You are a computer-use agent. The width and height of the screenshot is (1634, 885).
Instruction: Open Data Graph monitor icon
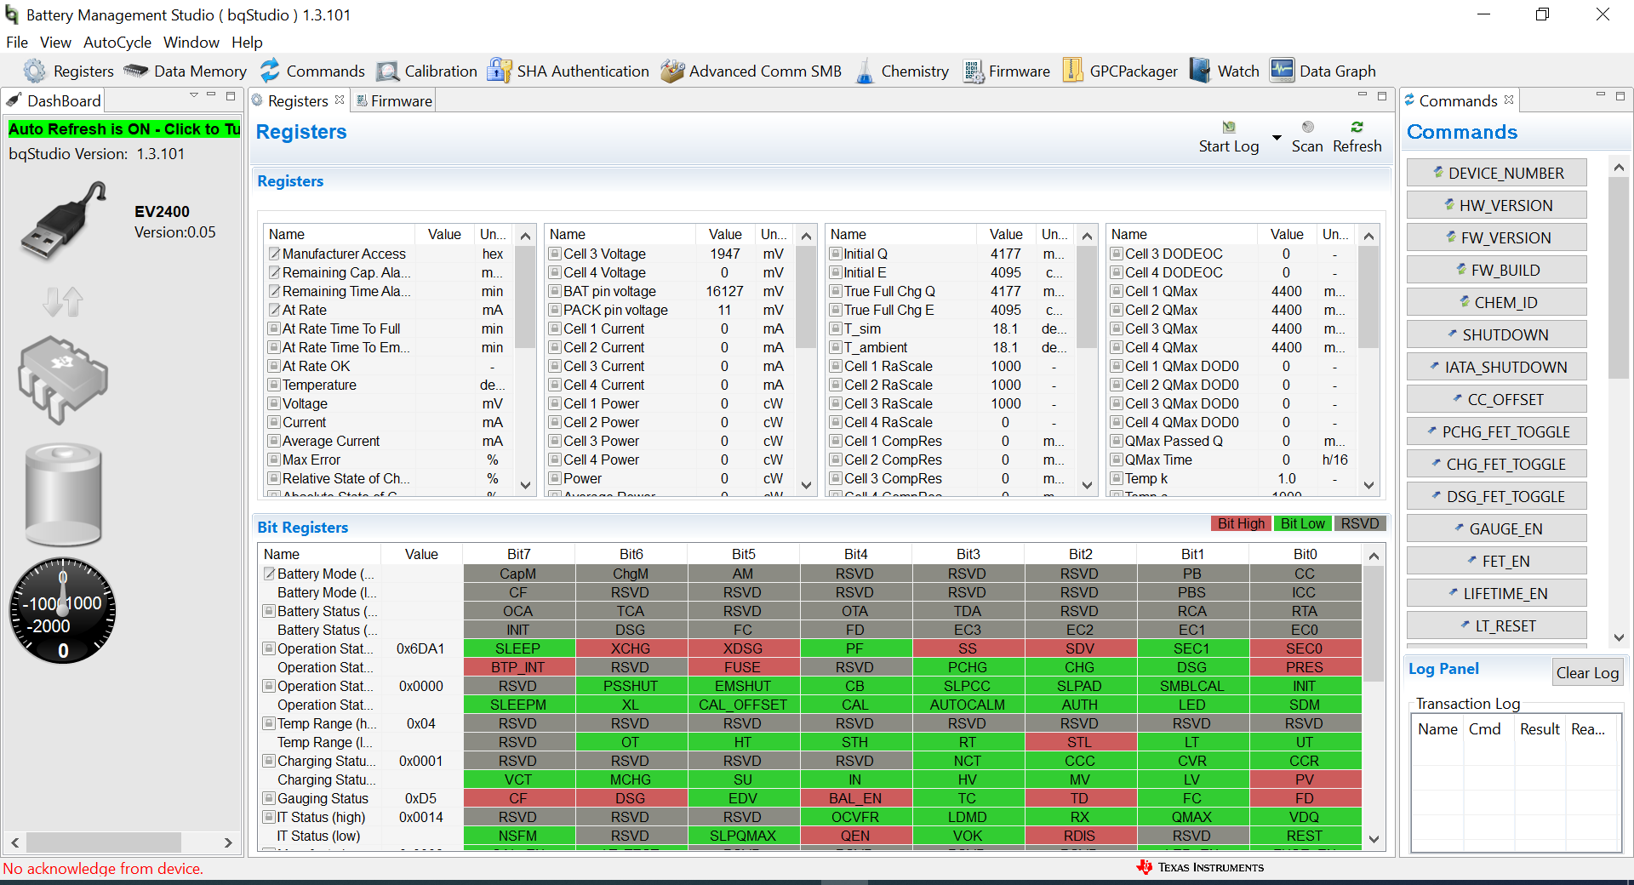tap(1282, 71)
